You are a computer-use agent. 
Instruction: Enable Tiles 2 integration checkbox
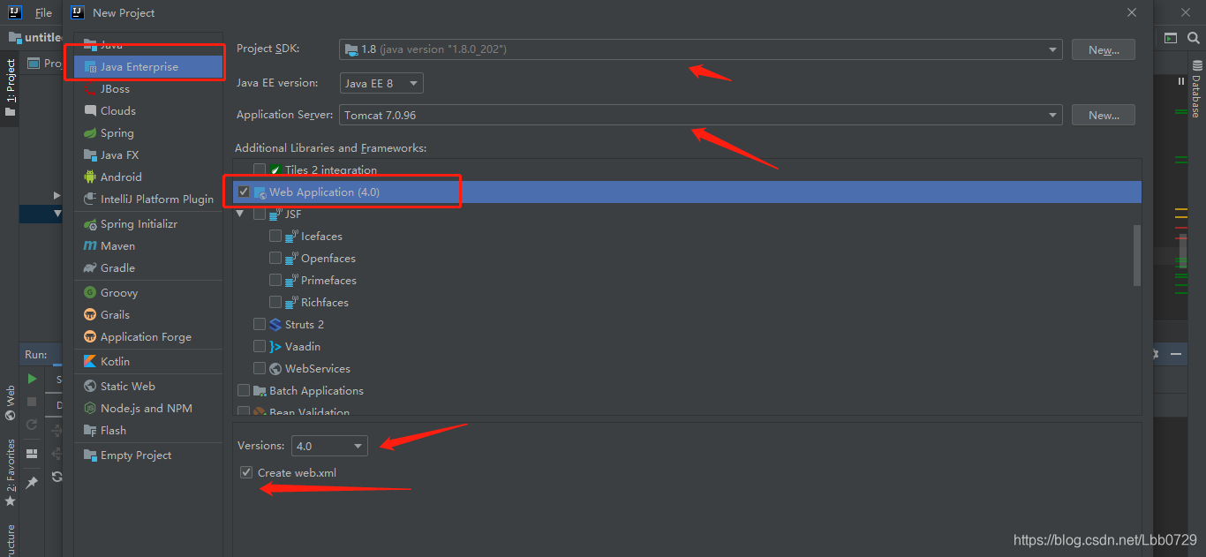click(x=260, y=169)
